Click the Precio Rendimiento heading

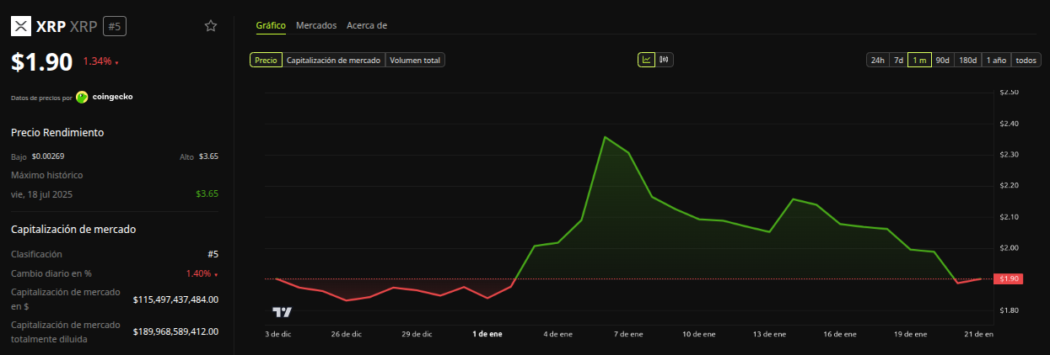(57, 132)
